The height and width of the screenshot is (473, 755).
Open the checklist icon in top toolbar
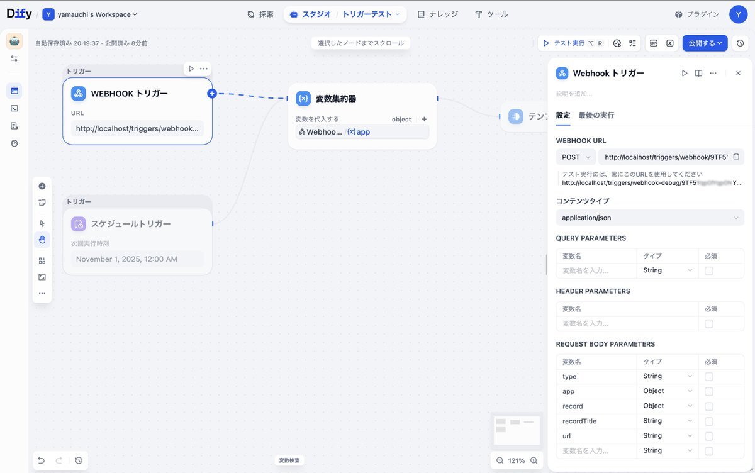(x=633, y=43)
